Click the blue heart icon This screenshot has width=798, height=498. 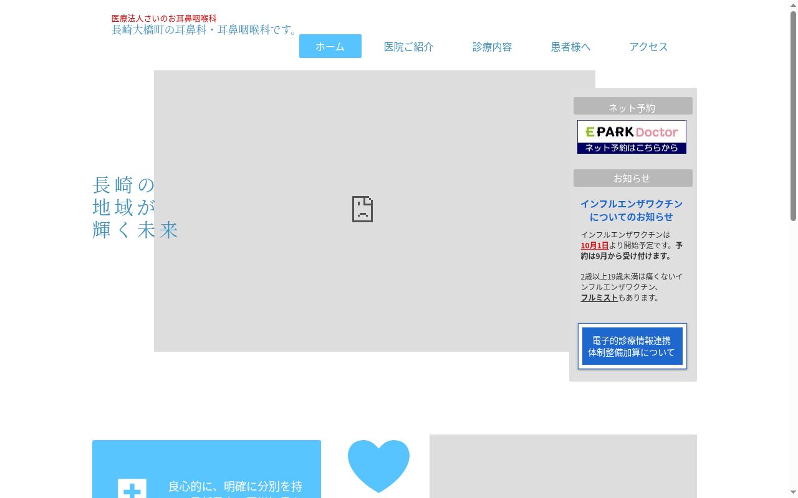(x=378, y=466)
